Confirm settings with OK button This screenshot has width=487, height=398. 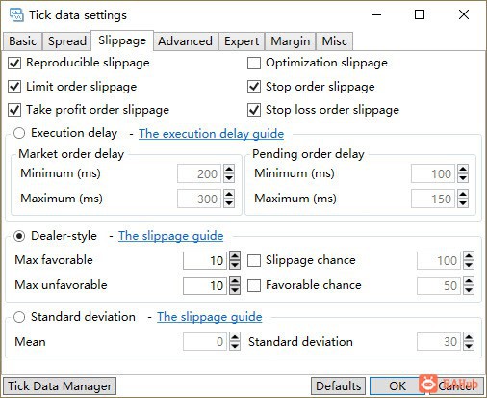click(x=397, y=386)
